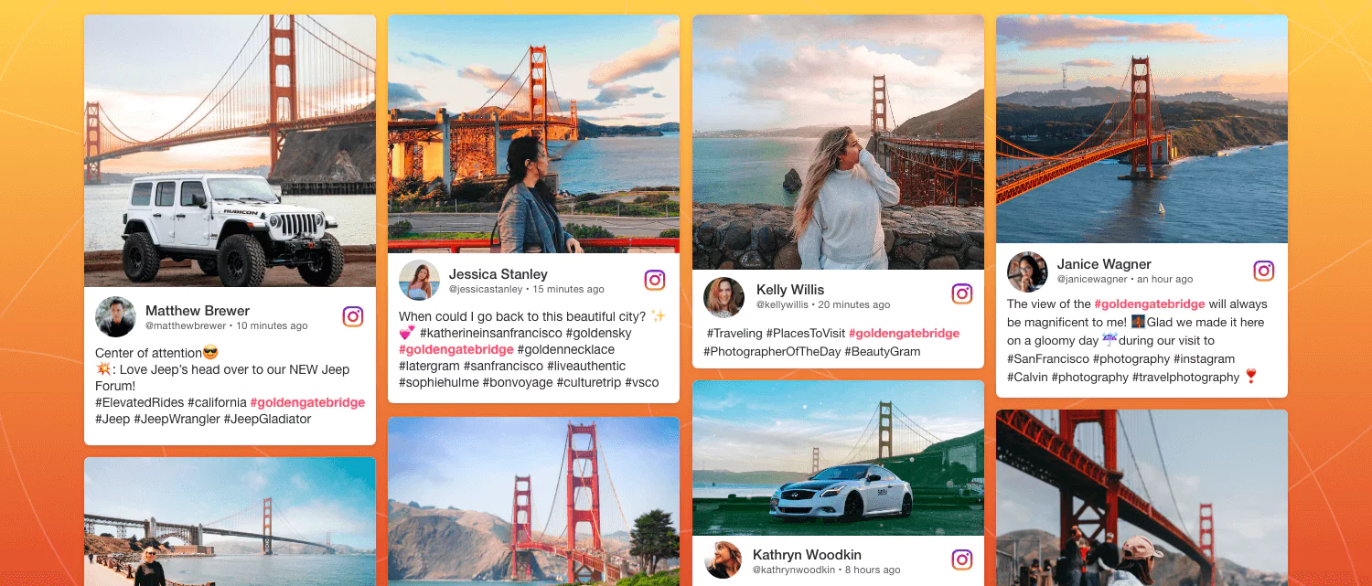Open photo of woman in white sweater

click(x=838, y=142)
